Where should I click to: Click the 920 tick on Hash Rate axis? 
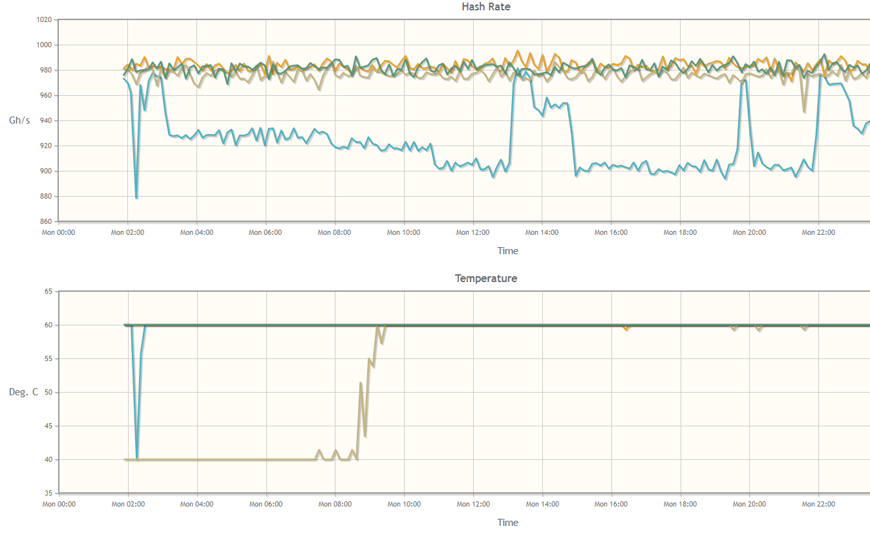[46, 146]
